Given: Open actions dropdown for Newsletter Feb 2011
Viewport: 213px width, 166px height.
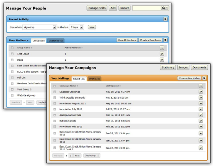Looking at the screenshot, I should point(201,127).
